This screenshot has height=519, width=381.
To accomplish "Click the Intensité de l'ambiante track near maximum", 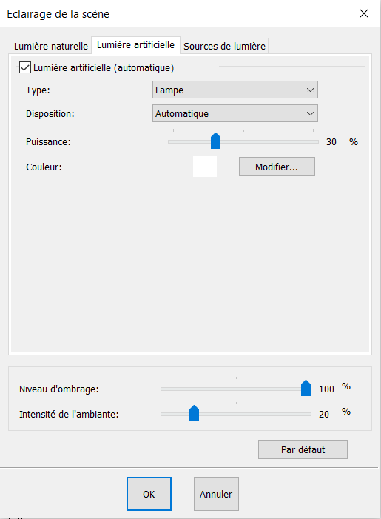I will pos(306,414).
